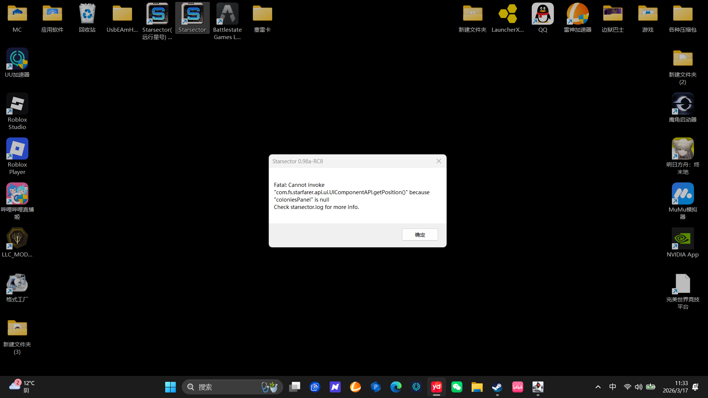Open WeChat from the taskbar
Screen dimensions: 708x398
(457, 387)
